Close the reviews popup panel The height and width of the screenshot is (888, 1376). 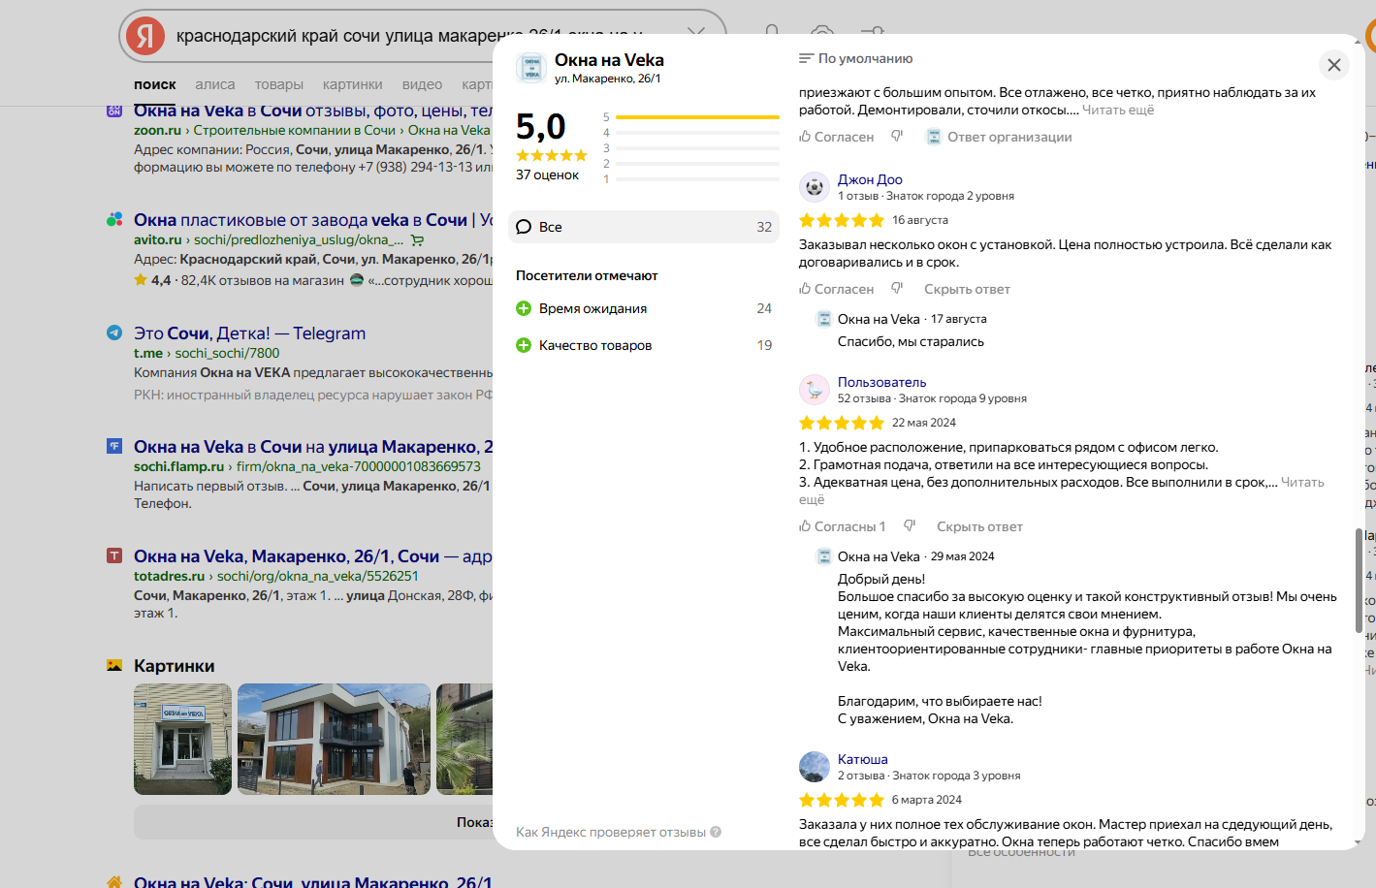click(x=1333, y=65)
